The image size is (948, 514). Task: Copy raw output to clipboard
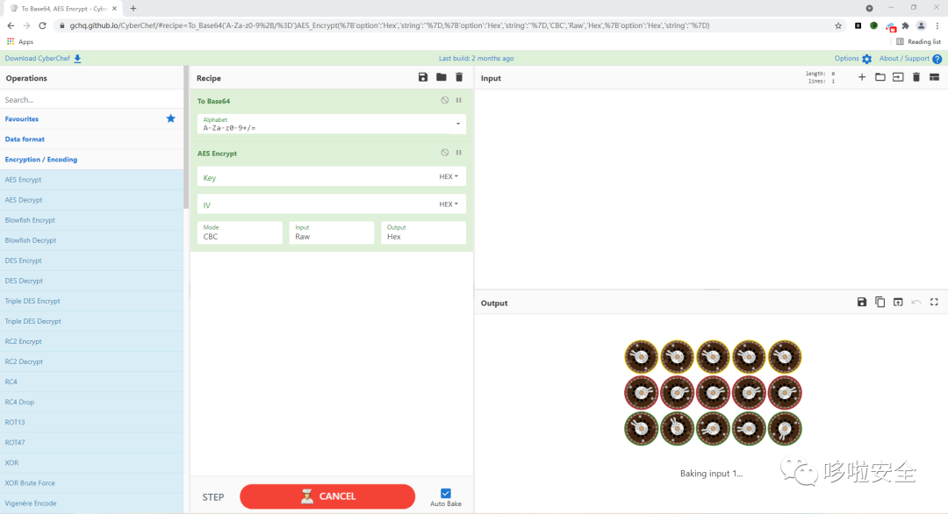pos(880,302)
